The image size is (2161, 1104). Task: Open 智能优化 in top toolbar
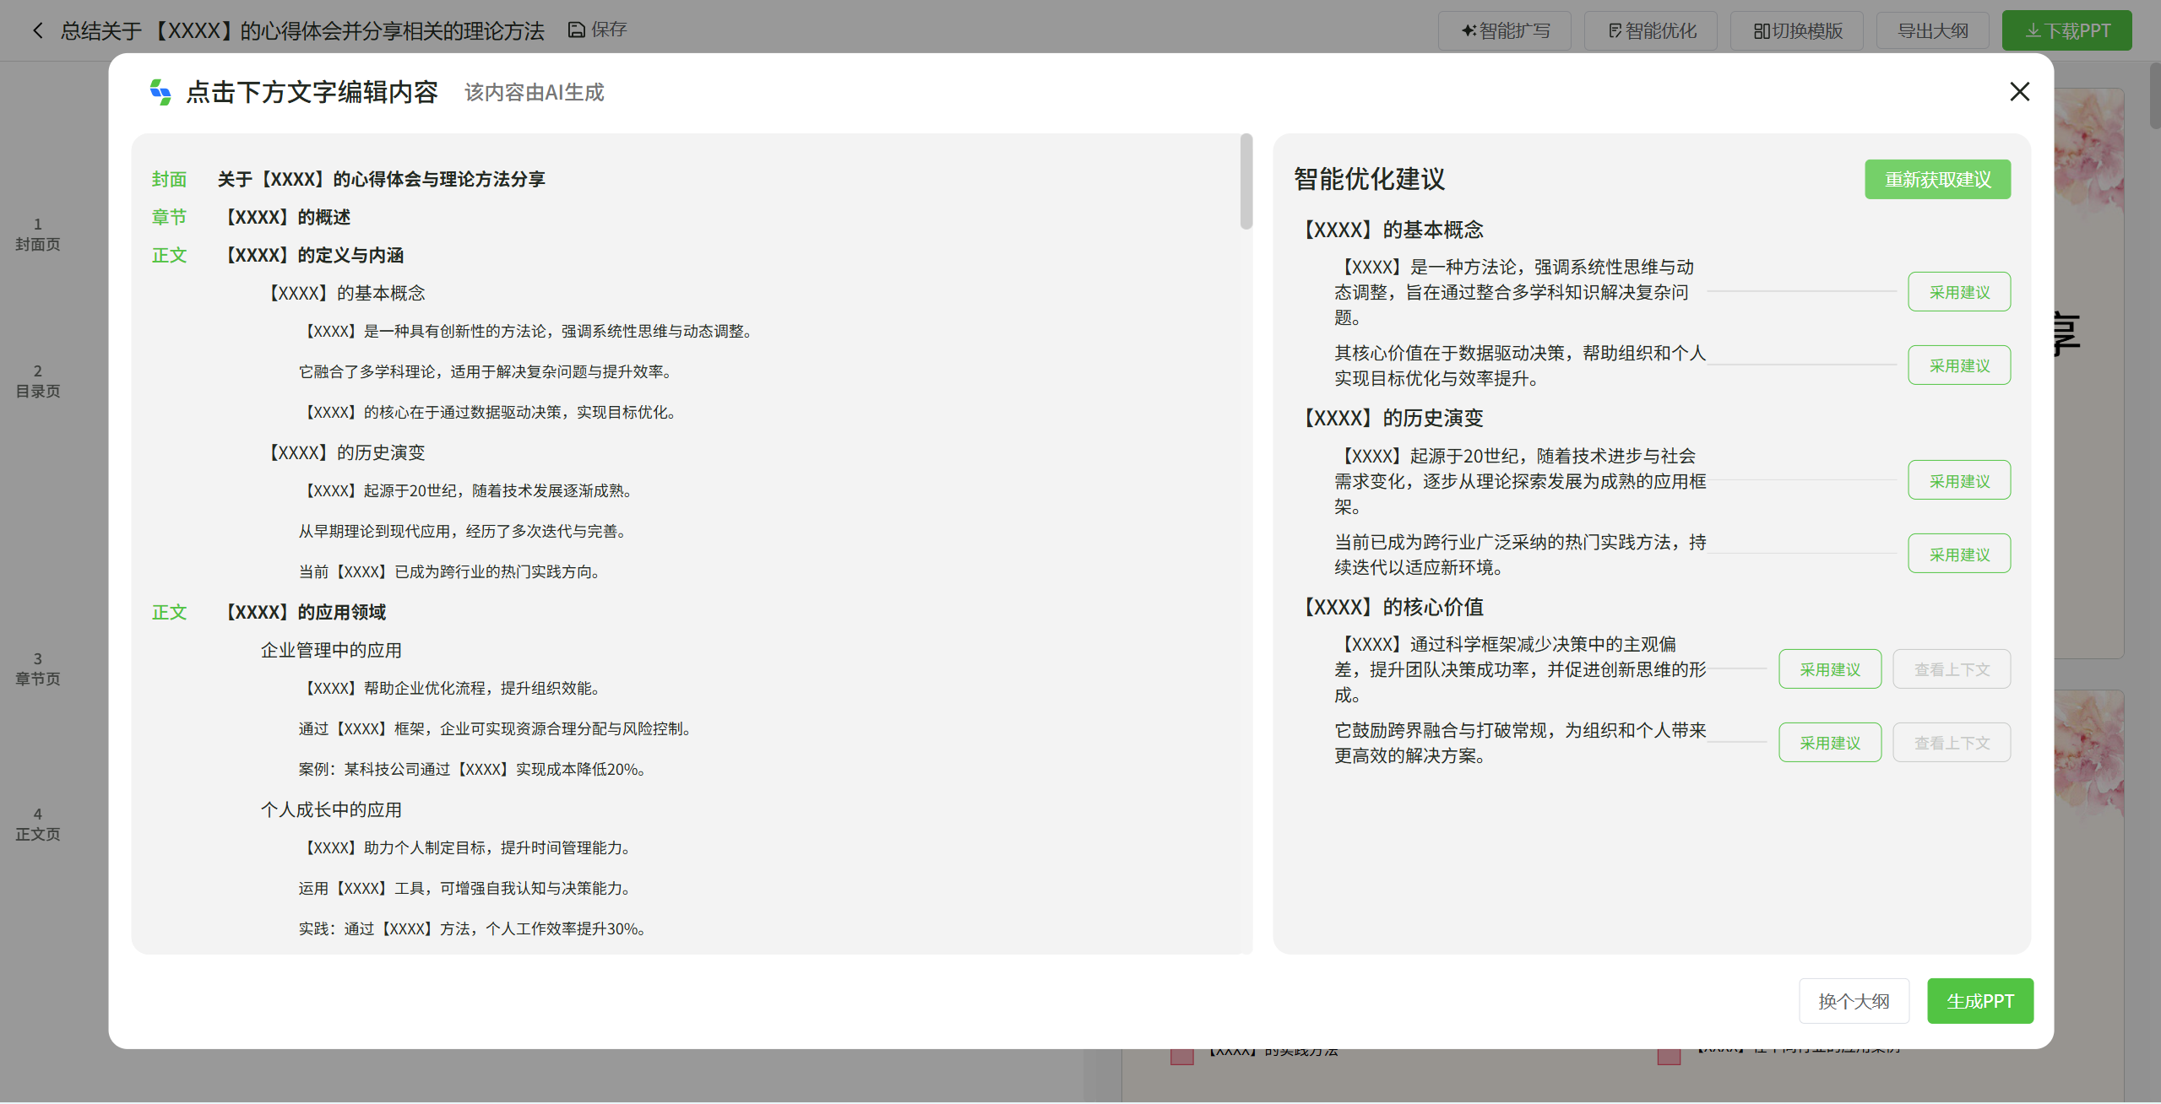coord(1651,31)
